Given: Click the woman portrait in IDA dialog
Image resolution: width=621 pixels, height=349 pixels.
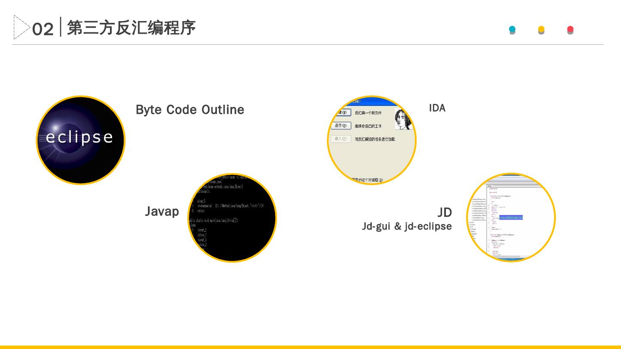Looking at the screenshot, I should click(403, 119).
